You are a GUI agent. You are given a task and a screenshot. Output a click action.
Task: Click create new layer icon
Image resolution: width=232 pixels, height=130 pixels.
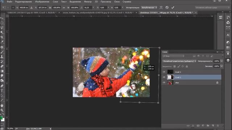(213, 126)
